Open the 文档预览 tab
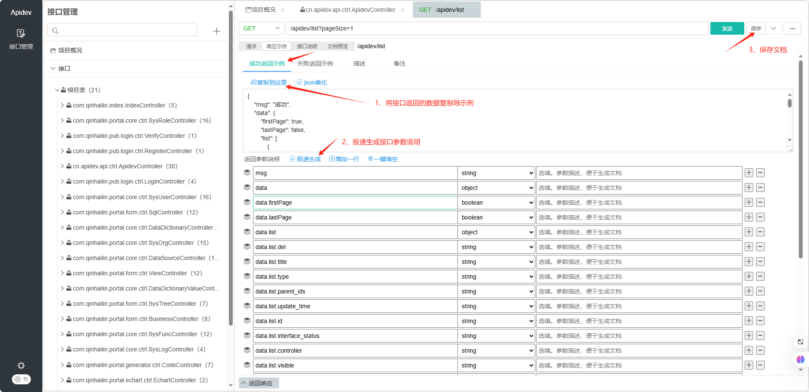 click(x=337, y=46)
